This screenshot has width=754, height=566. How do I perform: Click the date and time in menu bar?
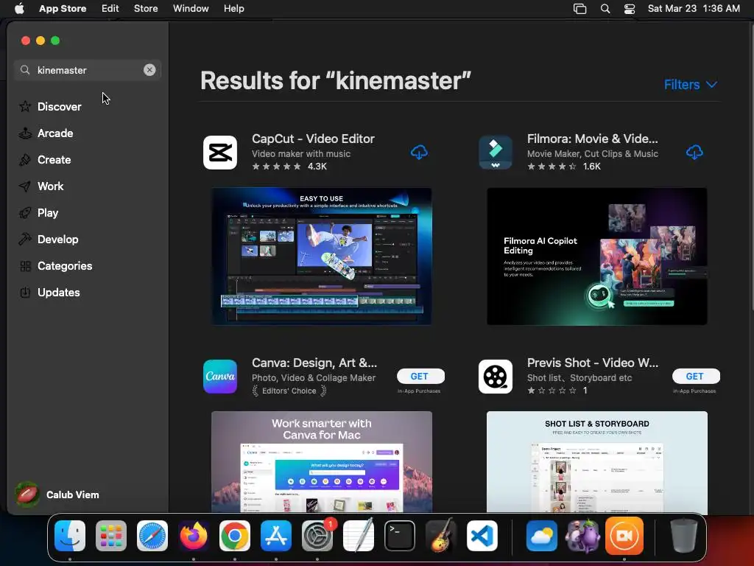click(x=694, y=8)
